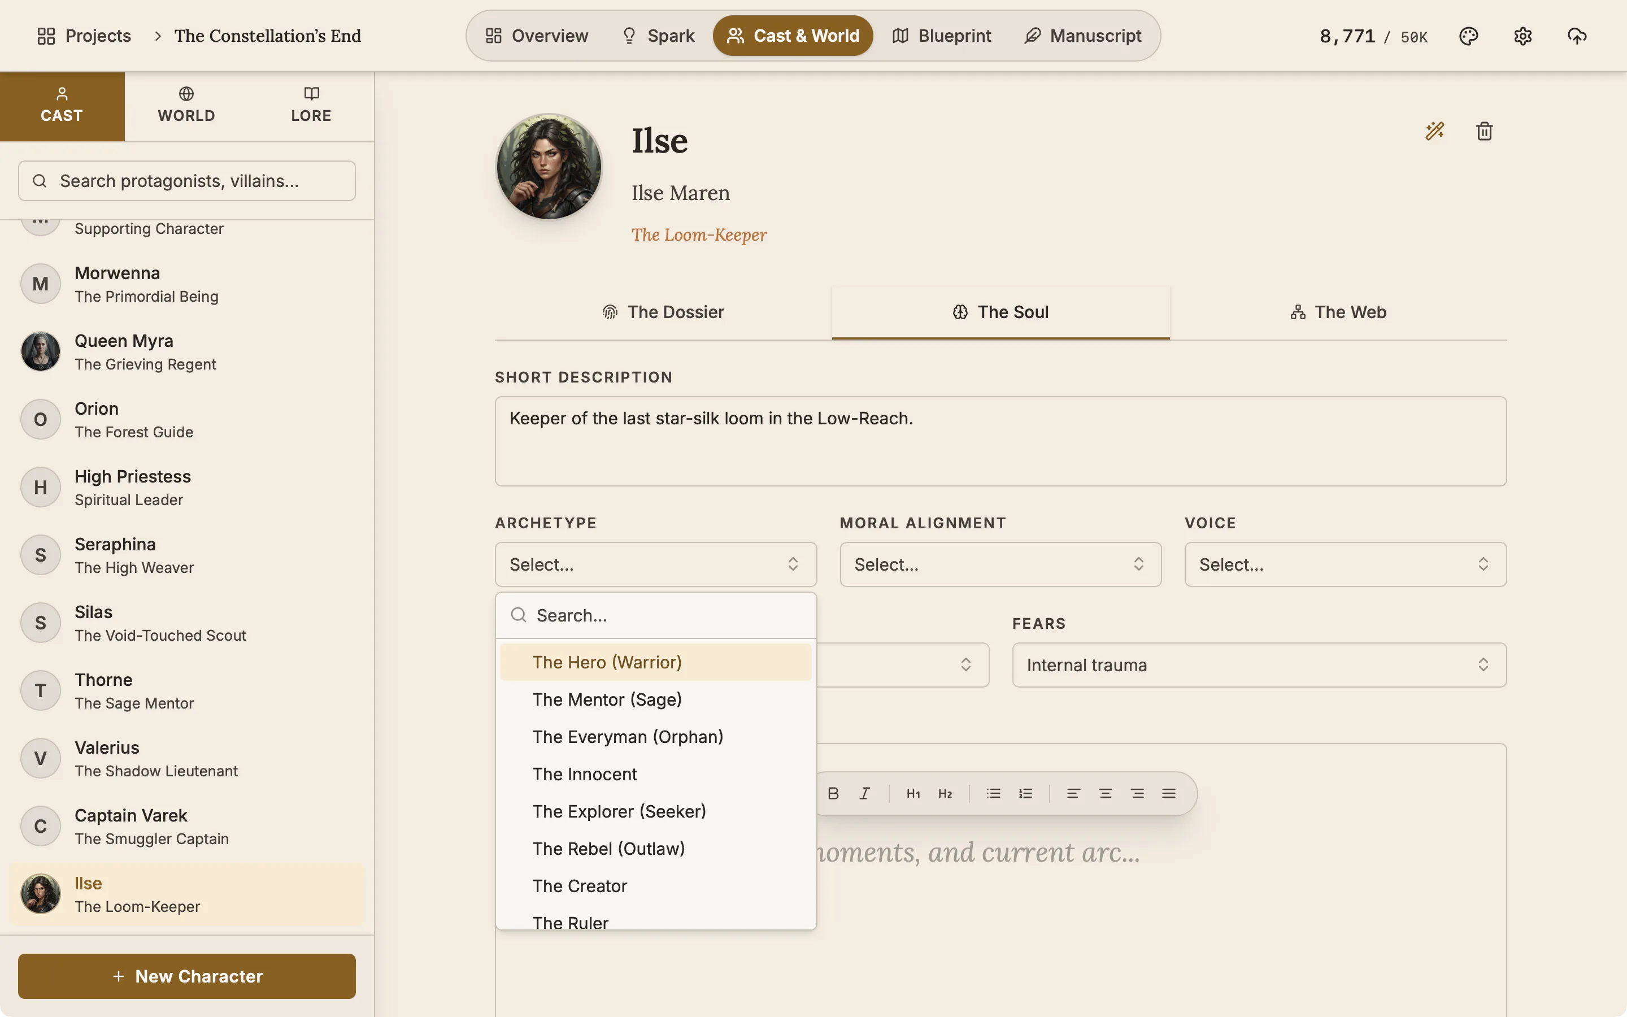The image size is (1627, 1017).
Task: Select Seraphina The High Weaver
Action: tap(186, 555)
